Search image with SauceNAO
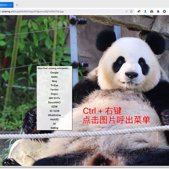This screenshot has width=169, height=169. click(54, 102)
